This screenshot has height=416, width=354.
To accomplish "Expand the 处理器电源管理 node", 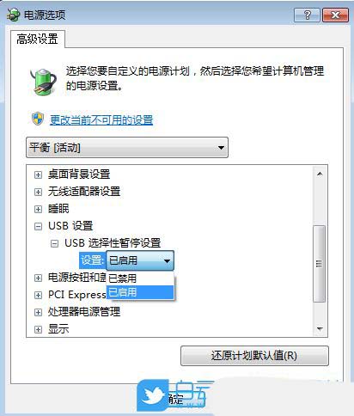I will [38, 312].
